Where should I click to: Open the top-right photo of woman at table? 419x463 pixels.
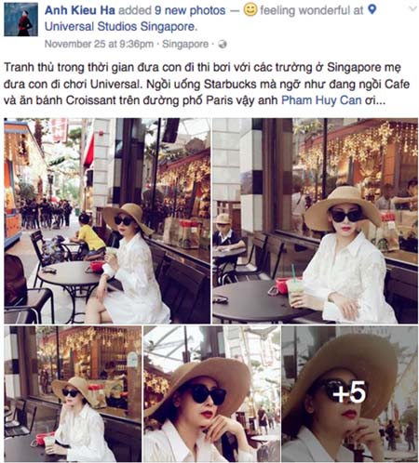click(x=315, y=220)
